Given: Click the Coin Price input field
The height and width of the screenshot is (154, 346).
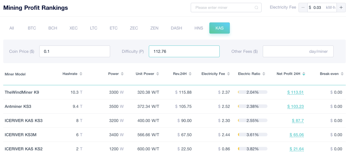Looking at the screenshot, I should [74, 51].
